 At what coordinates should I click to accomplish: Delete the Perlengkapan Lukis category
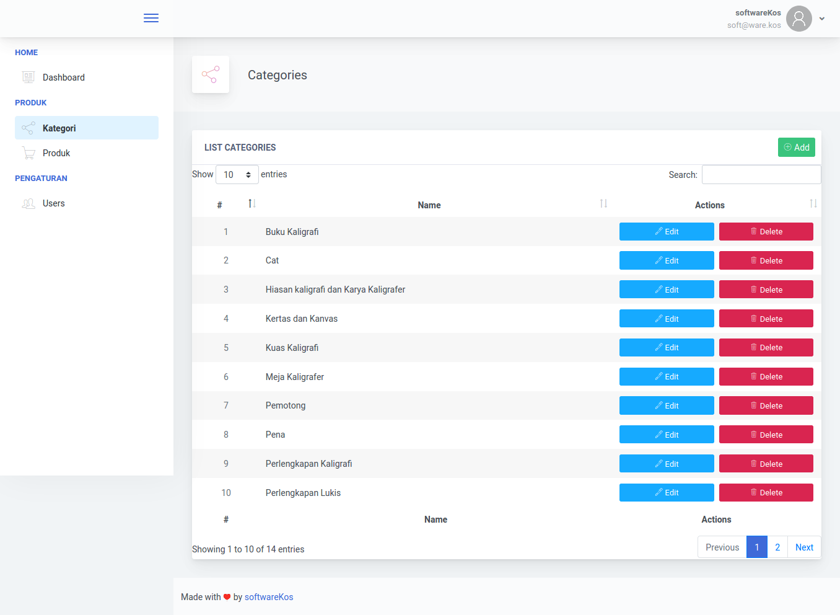pos(766,493)
